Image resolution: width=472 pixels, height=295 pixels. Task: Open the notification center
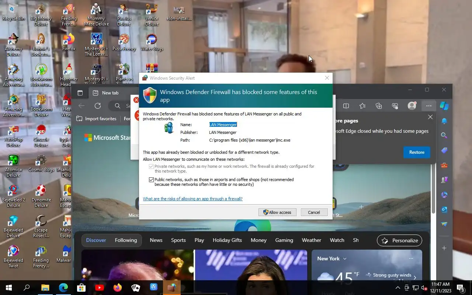coord(461,288)
